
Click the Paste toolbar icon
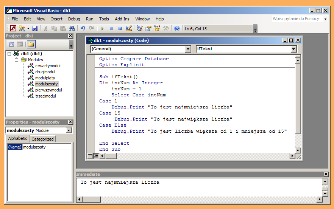pos(63,28)
